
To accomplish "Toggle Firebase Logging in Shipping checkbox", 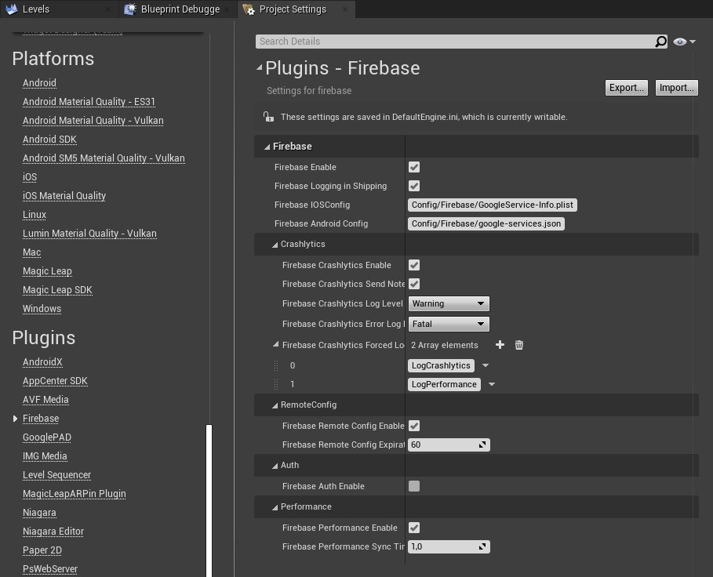I will pyautogui.click(x=414, y=186).
